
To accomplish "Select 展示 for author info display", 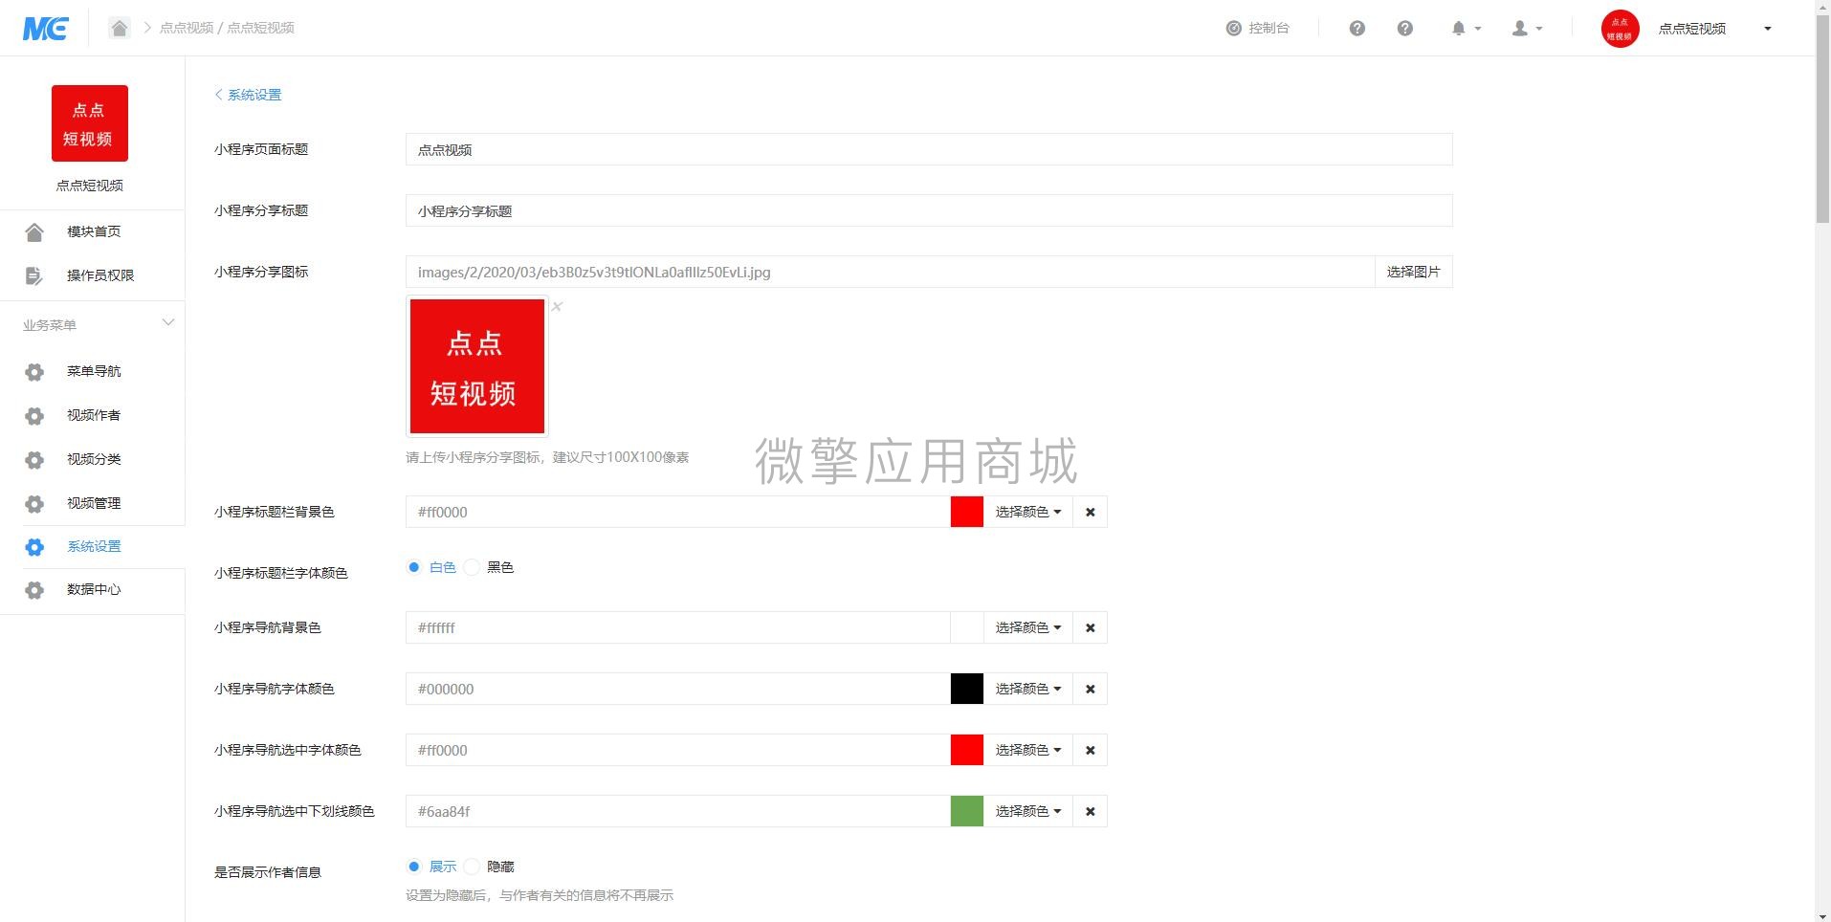I will coord(414,867).
